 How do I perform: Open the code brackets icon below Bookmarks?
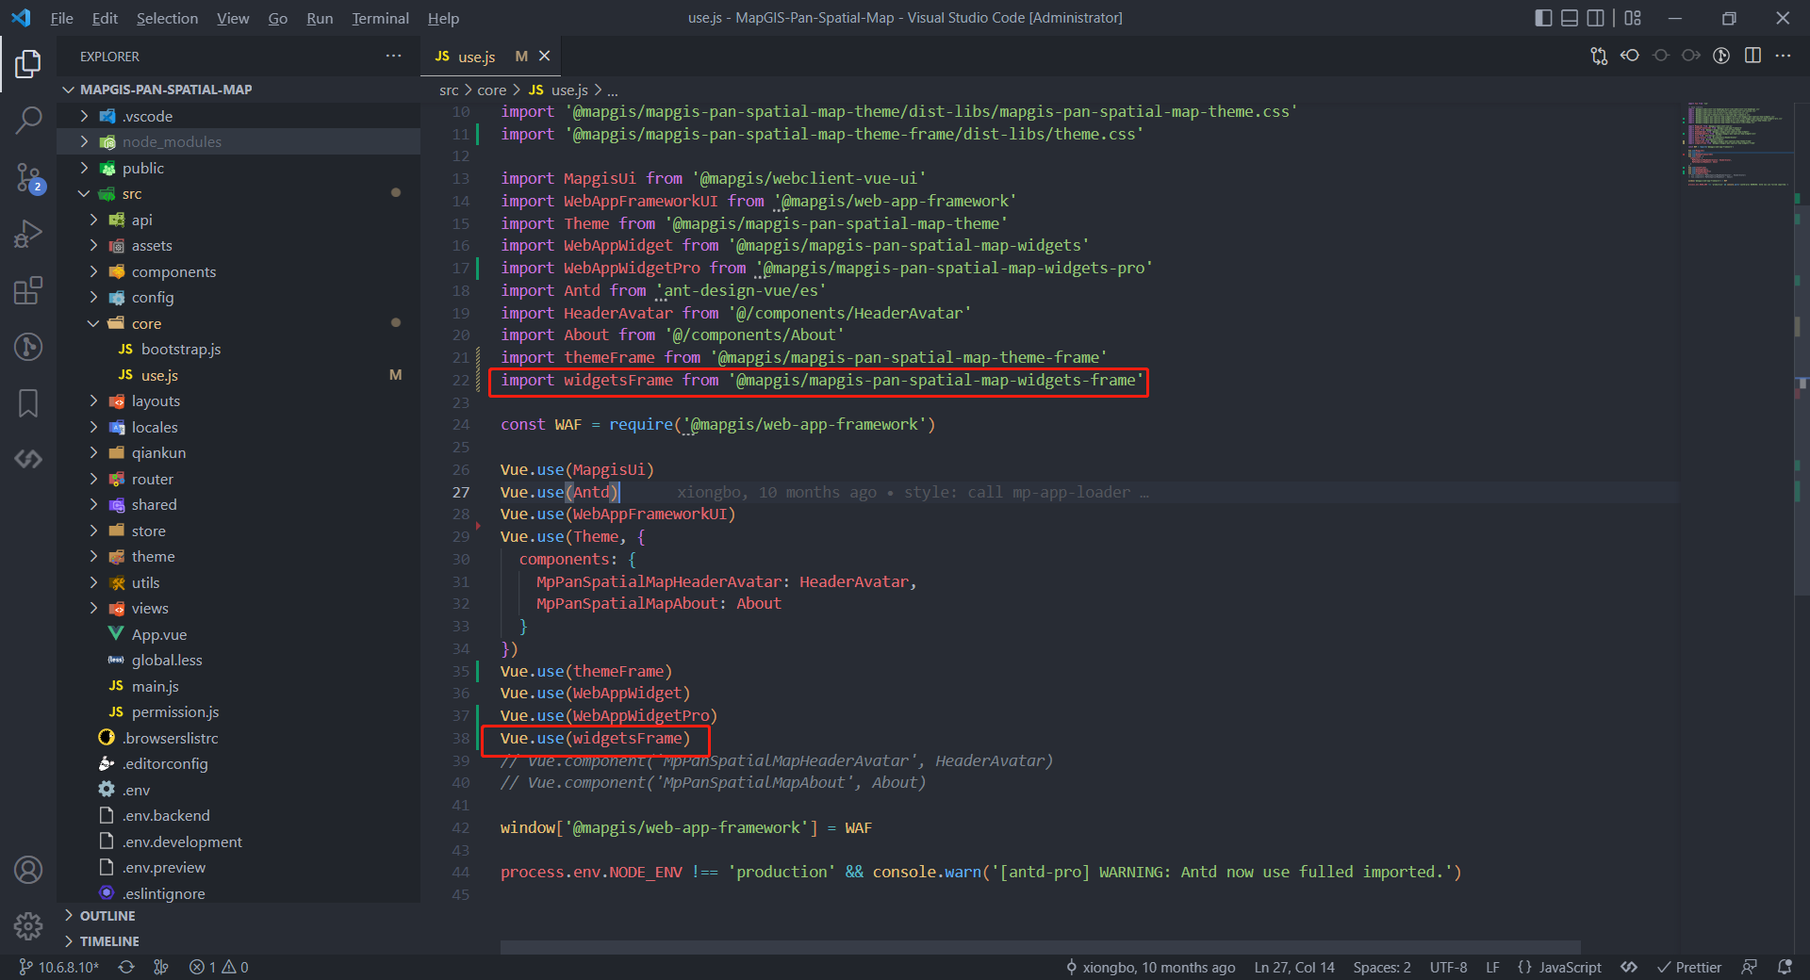click(x=28, y=459)
